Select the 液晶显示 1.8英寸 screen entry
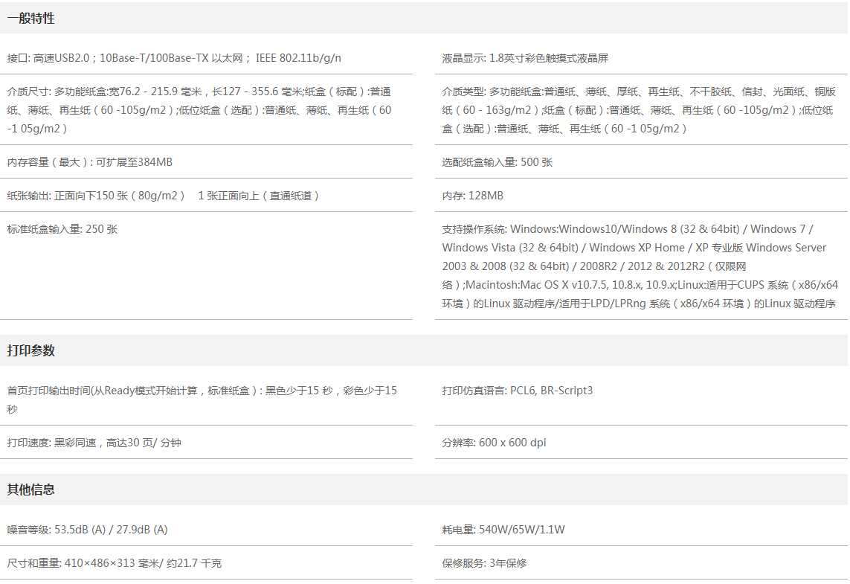Image resolution: width=850 pixels, height=584 pixels. [x=525, y=58]
